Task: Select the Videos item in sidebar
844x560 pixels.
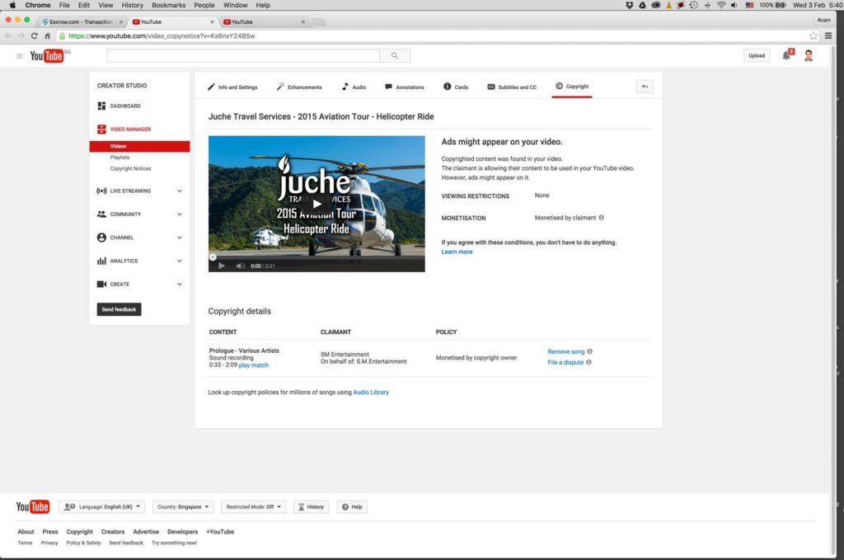Action: (139, 146)
